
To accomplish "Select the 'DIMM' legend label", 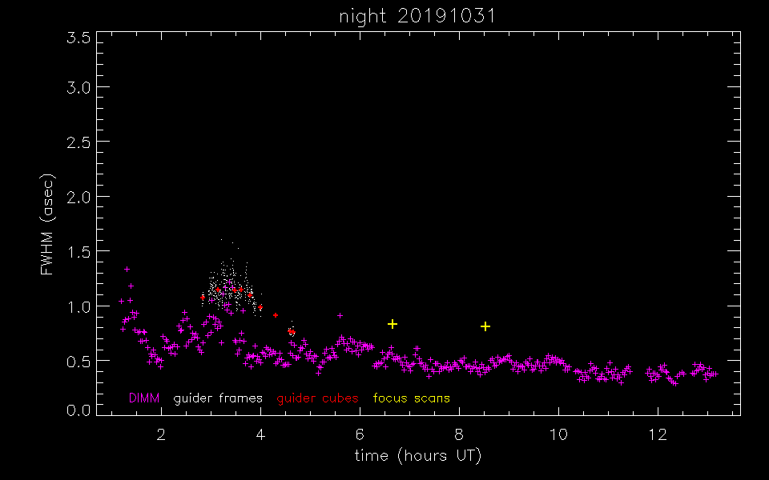I will point(144,398).
